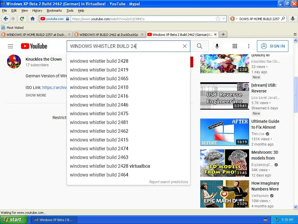Click the padlock site security icon

68,19
